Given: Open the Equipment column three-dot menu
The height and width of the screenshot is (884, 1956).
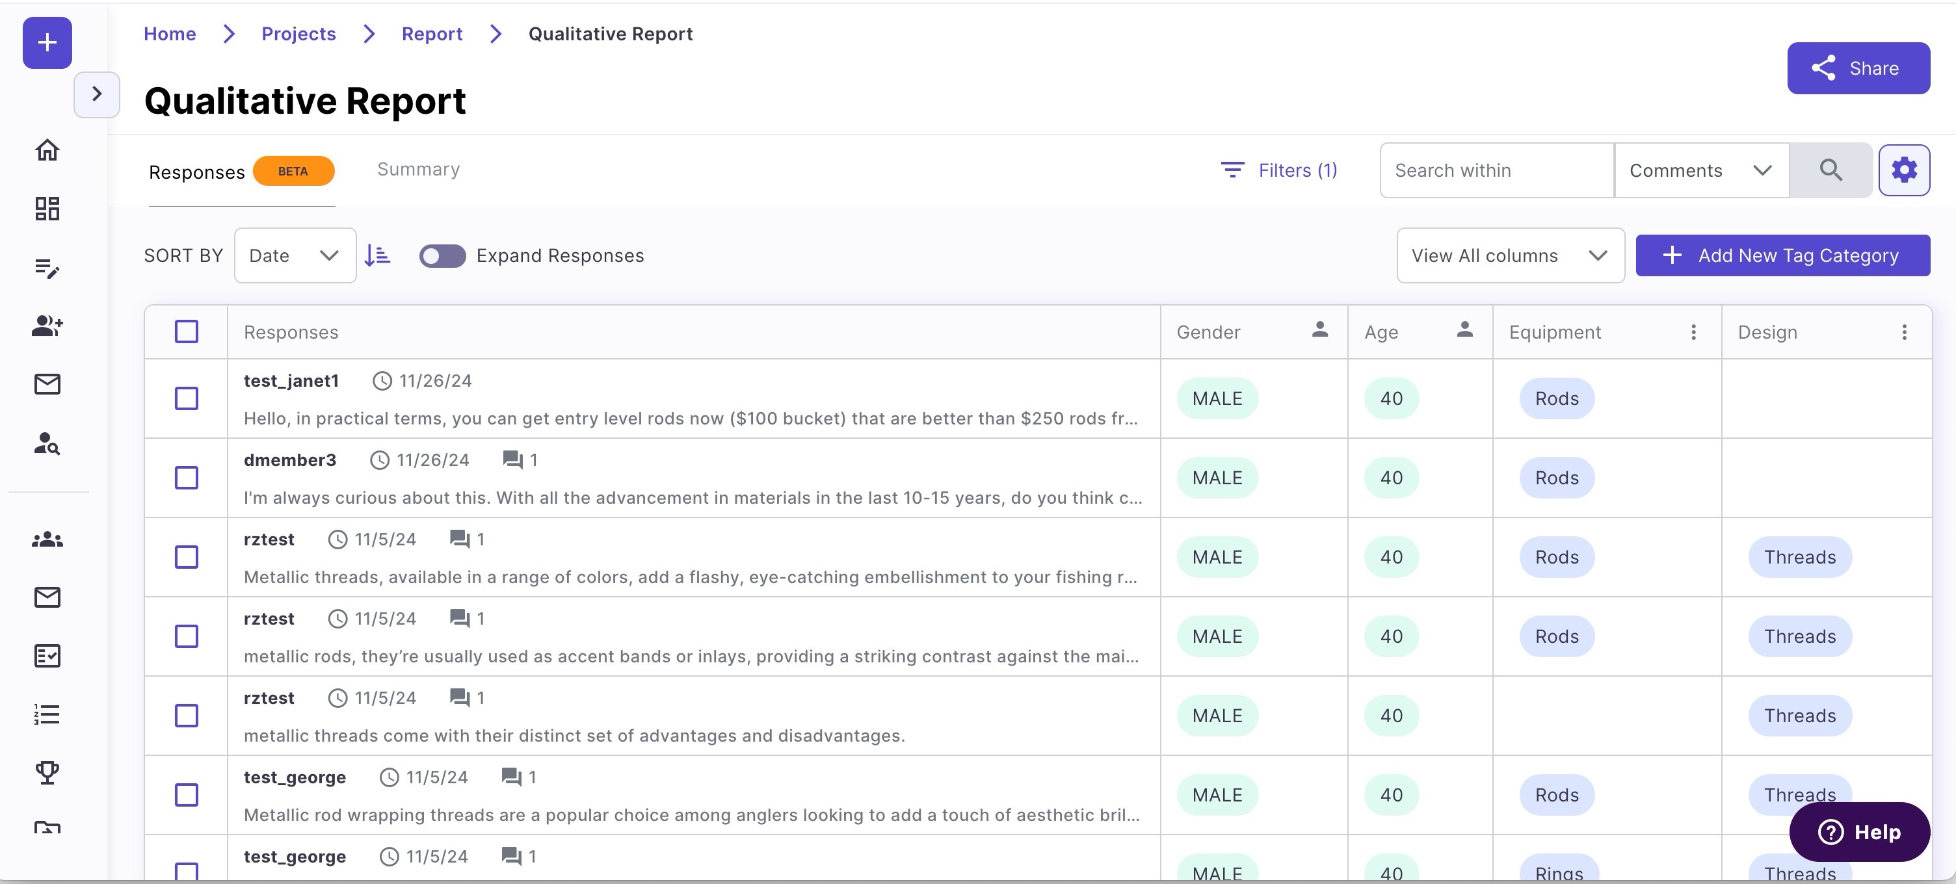Looking at the screenshot, I should coord(1693,331).
